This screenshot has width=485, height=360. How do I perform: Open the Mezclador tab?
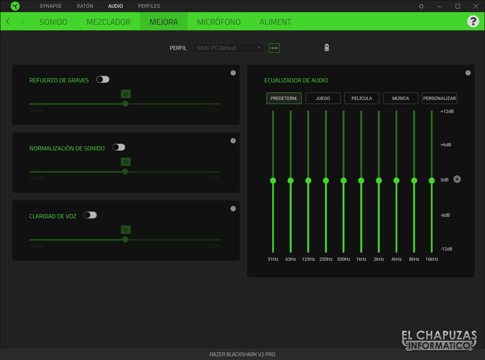108,22
